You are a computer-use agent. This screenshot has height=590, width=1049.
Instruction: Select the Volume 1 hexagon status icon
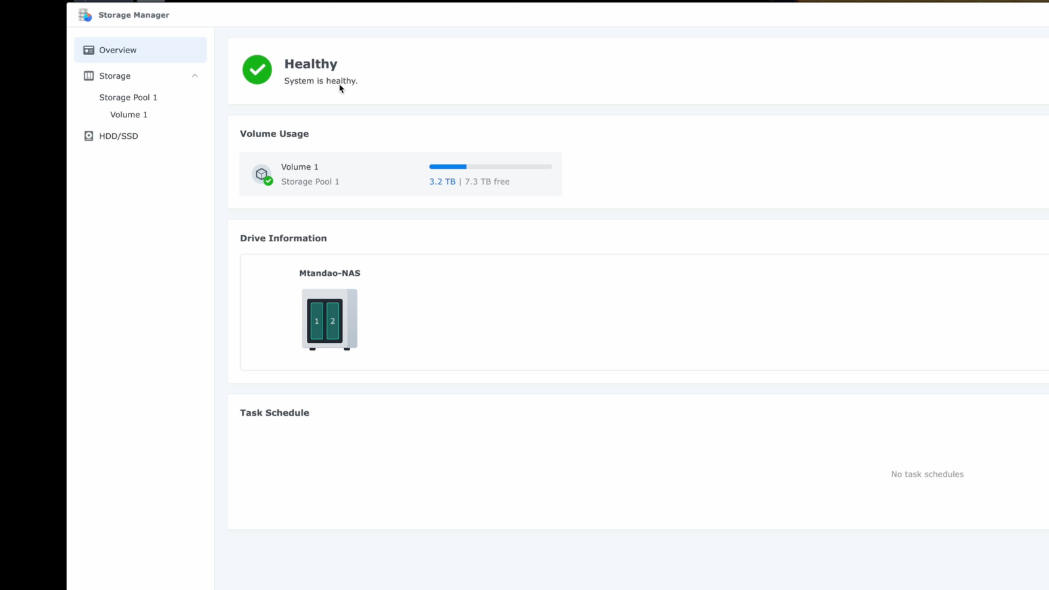pos(262,174)
